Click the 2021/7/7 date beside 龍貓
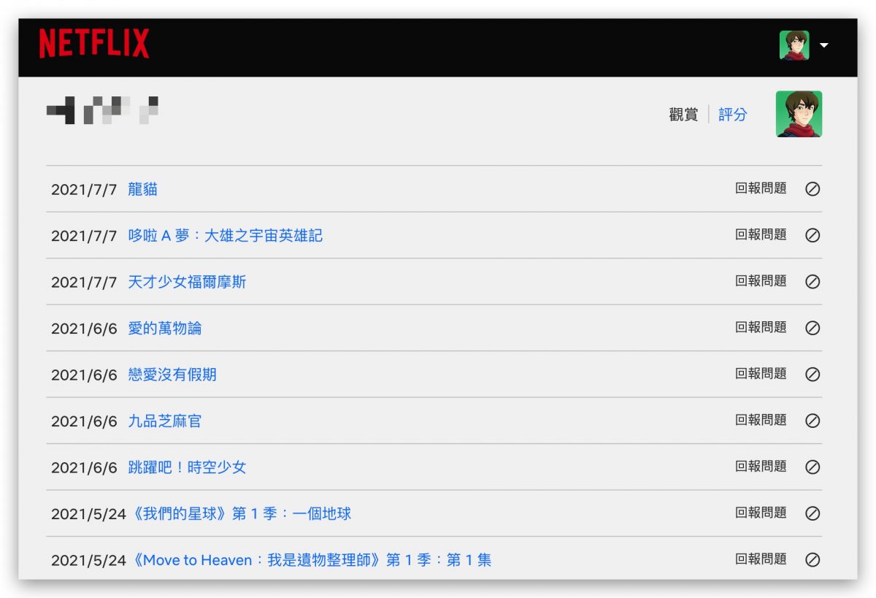This screenshot has height=598, width=876. pyautogui.click(x=84, y=190)
